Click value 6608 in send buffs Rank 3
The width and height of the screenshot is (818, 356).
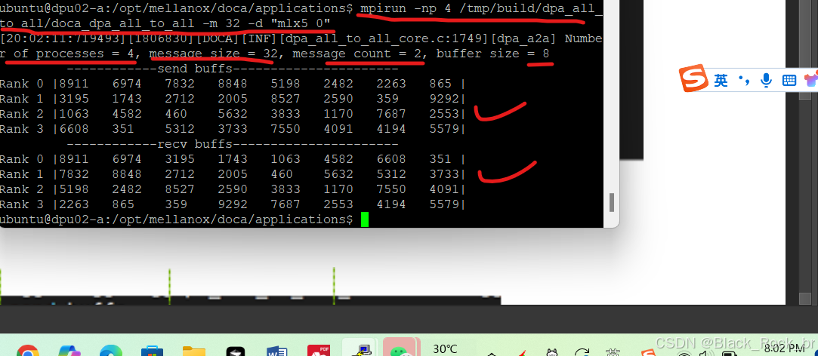tap(73, 129)
